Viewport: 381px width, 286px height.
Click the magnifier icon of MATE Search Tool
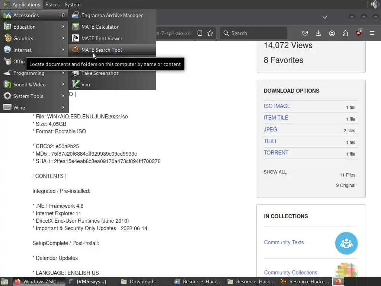tap(75, 50)
